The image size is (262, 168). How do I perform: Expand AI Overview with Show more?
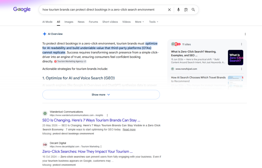[101, 95]
